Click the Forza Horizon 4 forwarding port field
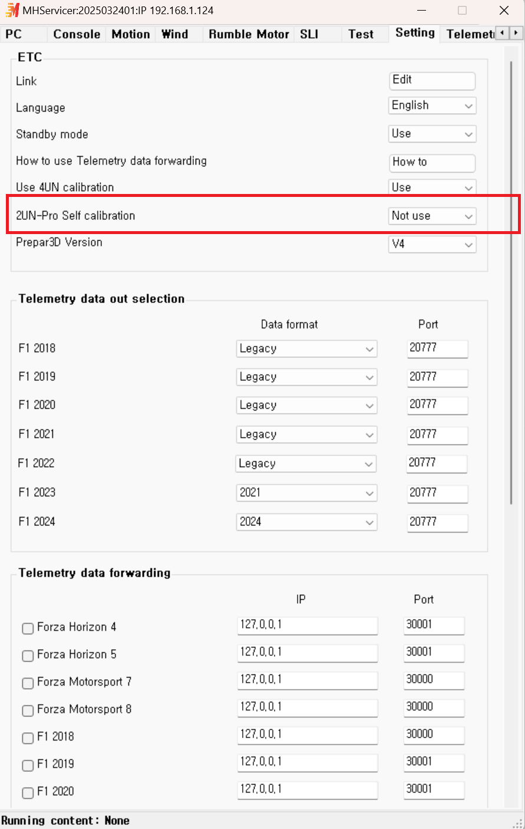 click(x=434, y=626)
